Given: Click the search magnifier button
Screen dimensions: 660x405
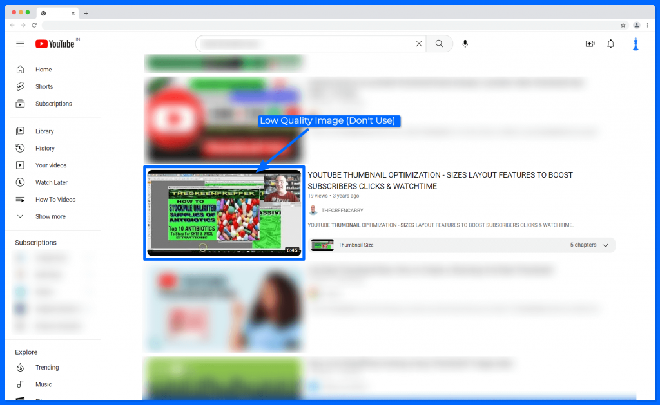Looking at the screenshot, I should [x=439, y=44].
